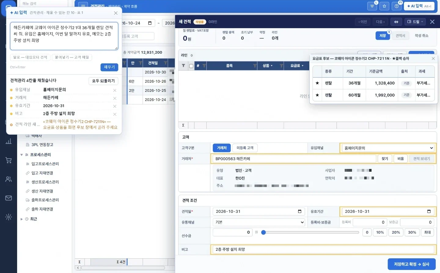Viewport: 440px width, 273px height.
Task: Click the blue 저장 button
Action: tap(383, 36)
